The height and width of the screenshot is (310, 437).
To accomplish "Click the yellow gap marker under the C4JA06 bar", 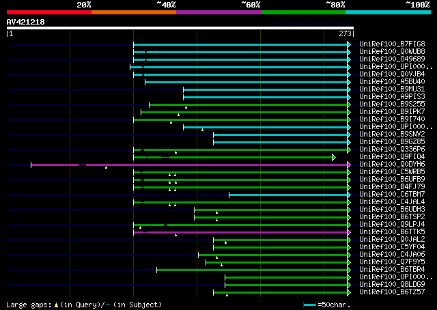I will pos(216,257).
